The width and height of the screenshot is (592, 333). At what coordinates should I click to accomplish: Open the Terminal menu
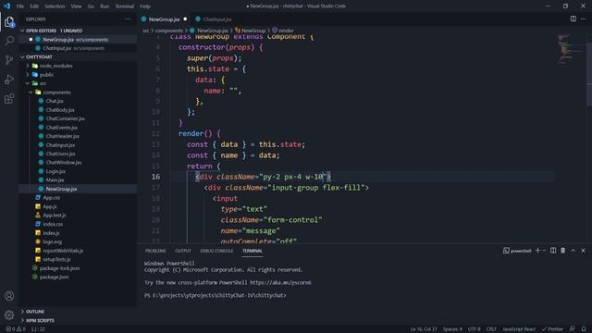[x=125, y=6]
